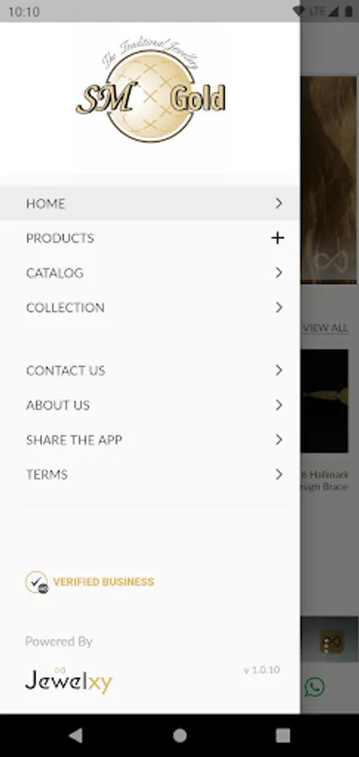Tap the SM Gold logo
Viewport: 359px width, 757px height.
(150, 90)
